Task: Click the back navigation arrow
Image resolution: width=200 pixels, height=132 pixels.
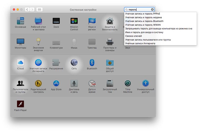Action: pyautogui.click(x=27, y=9)
